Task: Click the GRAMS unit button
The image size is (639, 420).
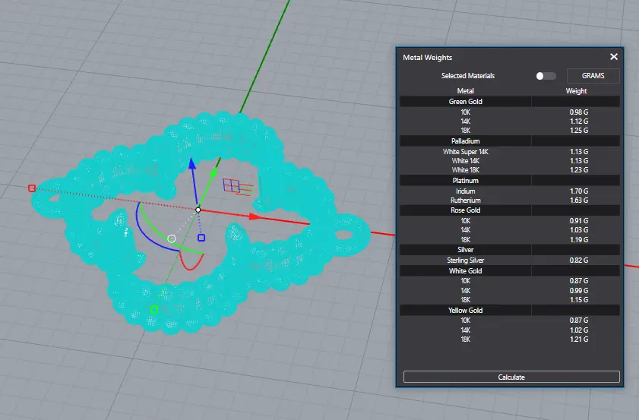Action: 593,76
